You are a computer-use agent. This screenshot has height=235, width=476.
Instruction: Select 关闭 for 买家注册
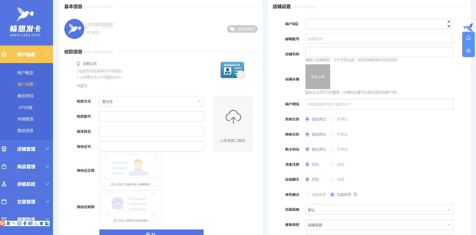pos(332,164)
